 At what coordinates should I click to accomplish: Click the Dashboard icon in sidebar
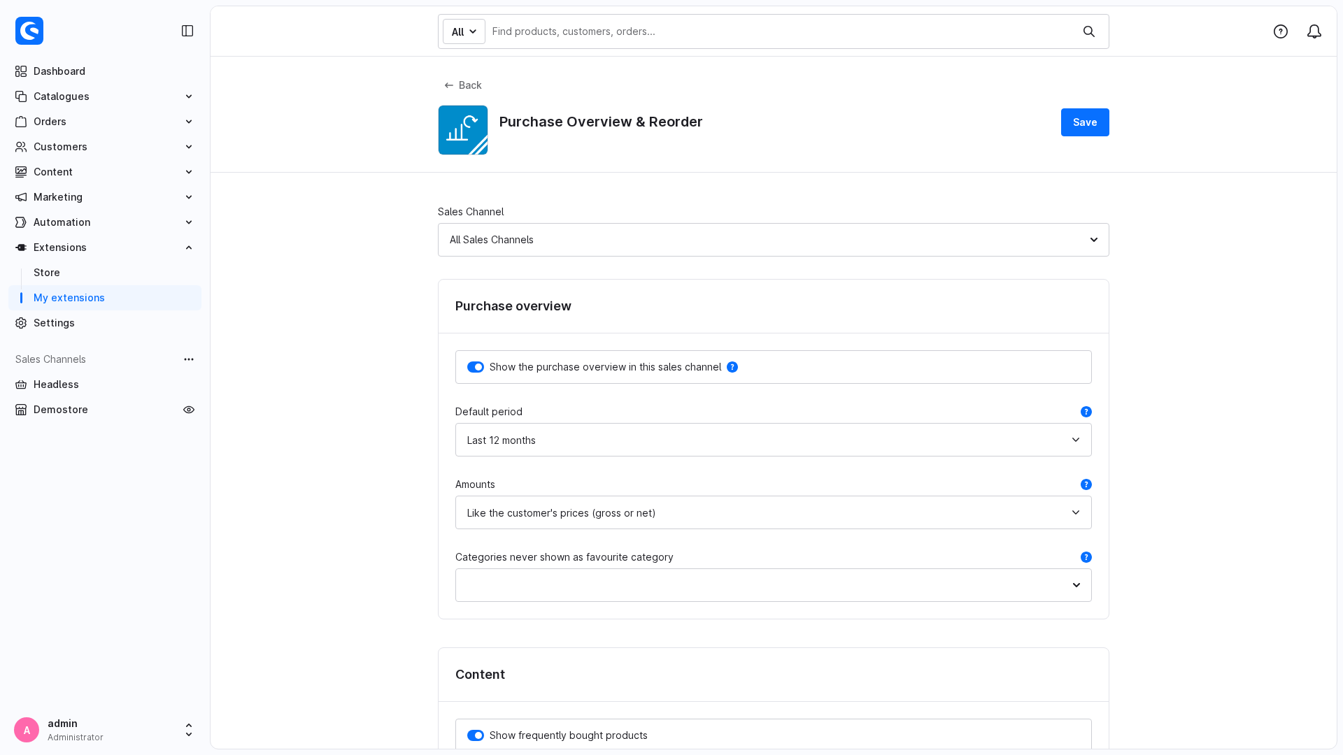pyautogui.click(x=21, y=71)
